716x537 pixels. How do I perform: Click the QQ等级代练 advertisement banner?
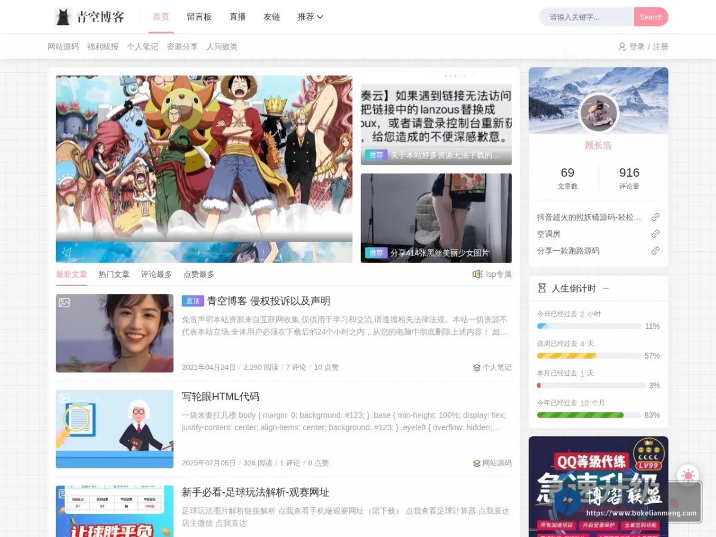pyautogui.click(x=598, y=486)
